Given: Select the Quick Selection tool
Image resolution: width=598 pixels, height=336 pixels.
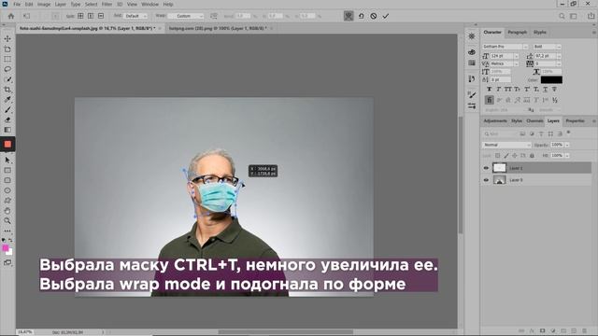Looking at the screenshot, I should (x=7, y=79).
